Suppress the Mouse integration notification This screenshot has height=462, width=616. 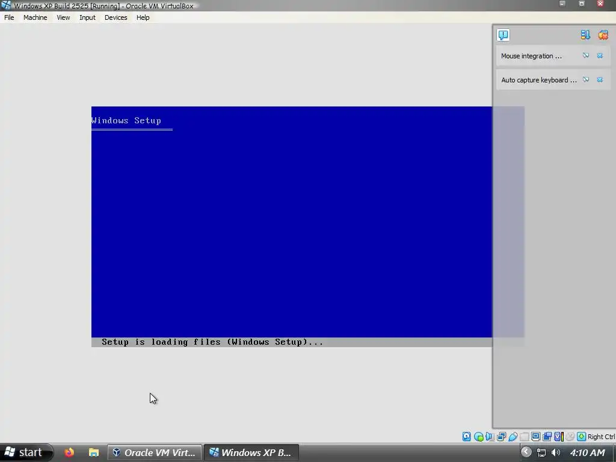(586, 56)
